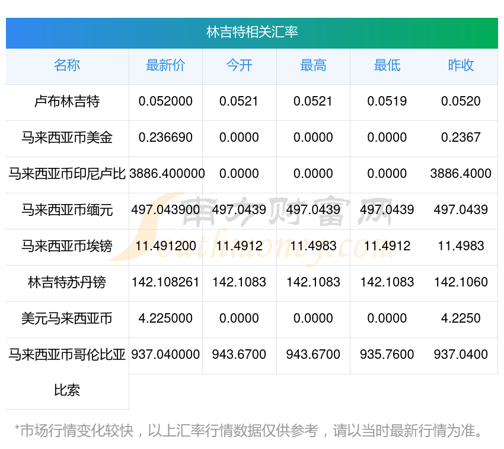This screenshot has height=449, width=504.
Task: Click 马来西亚币美金 今开 value 0.0000
Action: click(x=239, y=138)
